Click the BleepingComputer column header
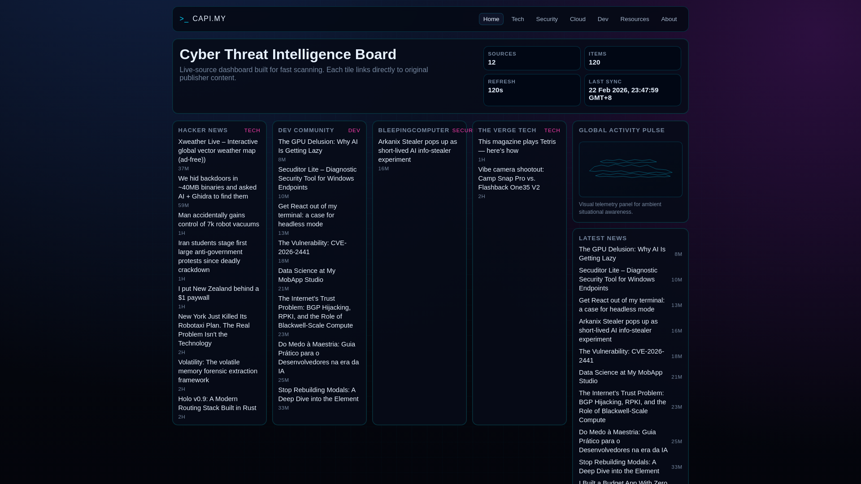The height and width of the screenshot is (484, 861). (x=413, y=130)
